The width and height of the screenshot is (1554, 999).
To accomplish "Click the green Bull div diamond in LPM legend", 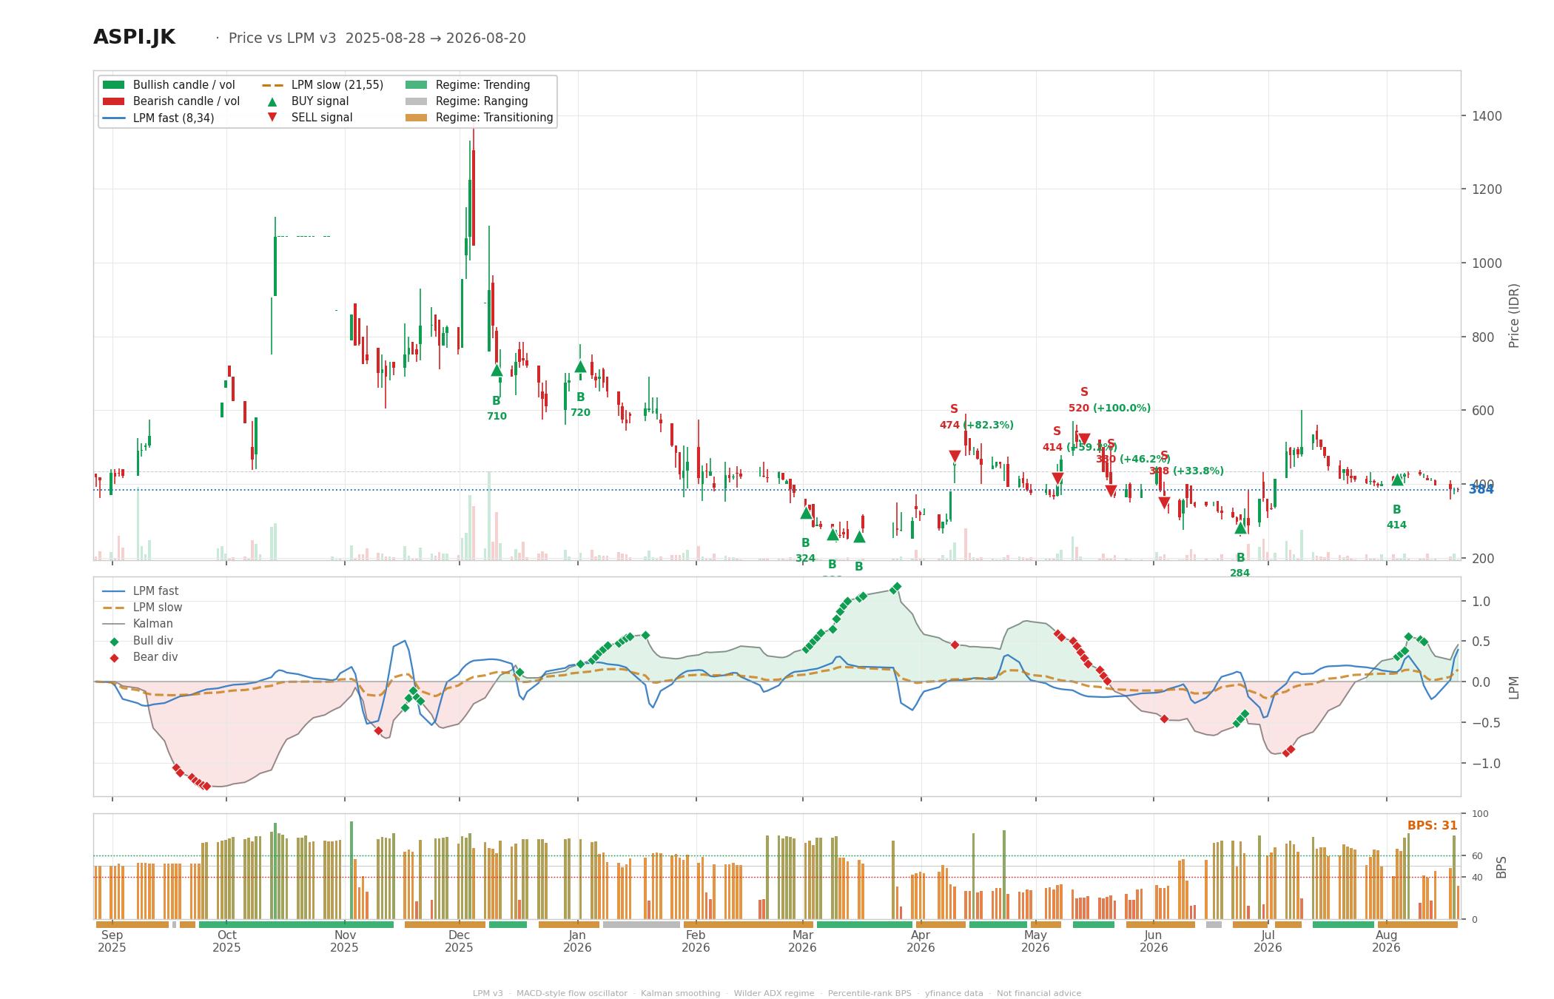I will (114, 642).
